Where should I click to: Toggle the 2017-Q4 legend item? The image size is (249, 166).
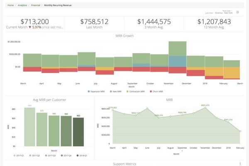(66, 156)
